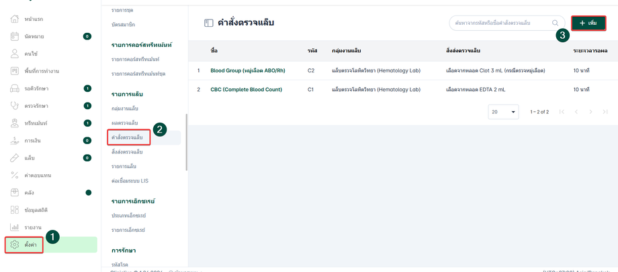
Task: Open the นัดหมาย calendar icon
Action: coord(15,36)
